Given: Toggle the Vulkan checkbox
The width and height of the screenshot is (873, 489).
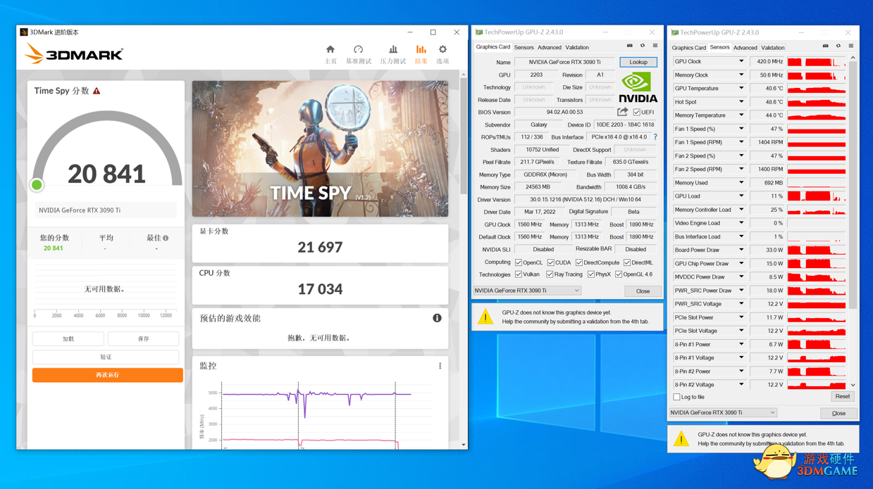Looking at the screenshot, I should 519,275.
